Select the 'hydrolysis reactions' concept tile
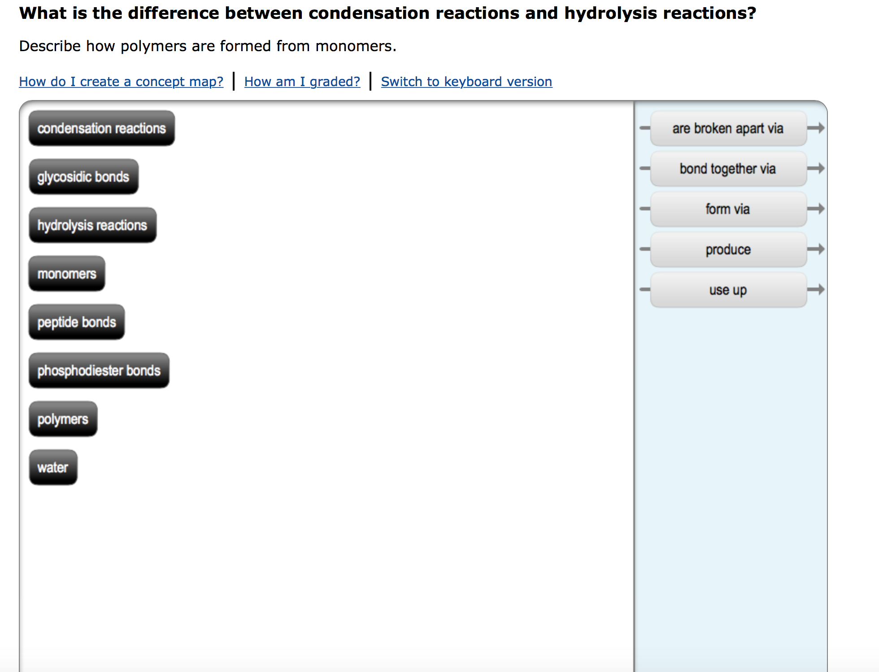The width and height of the screenshot is (879, 672). click(93, 225)
